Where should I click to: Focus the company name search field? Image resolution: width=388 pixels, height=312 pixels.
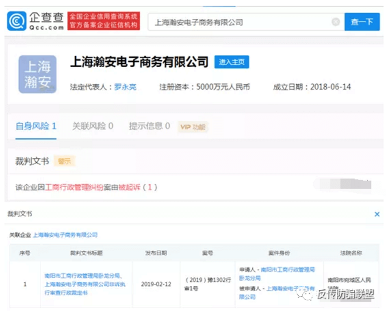tap(246, 22)
